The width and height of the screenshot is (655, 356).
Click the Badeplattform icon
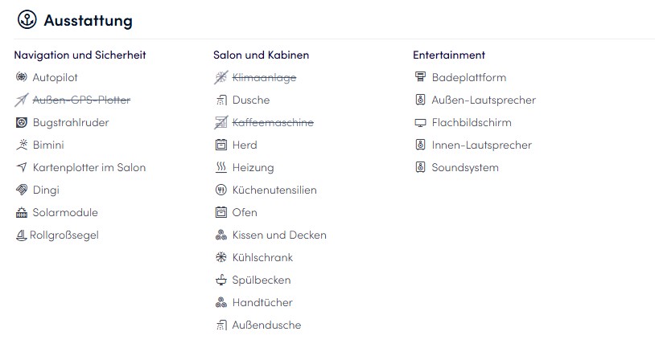pos(420,78)
